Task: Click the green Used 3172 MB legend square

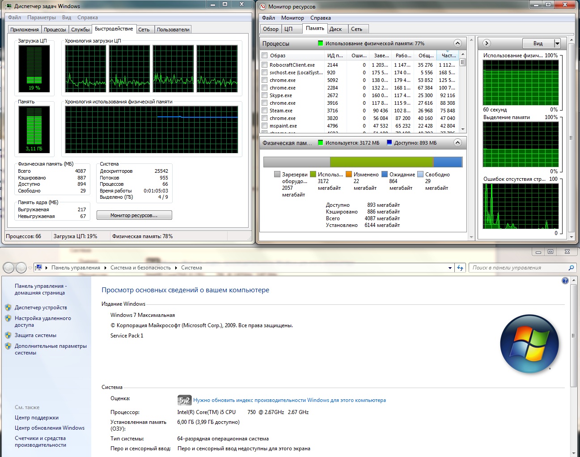Action: click(x=320, y=143)
